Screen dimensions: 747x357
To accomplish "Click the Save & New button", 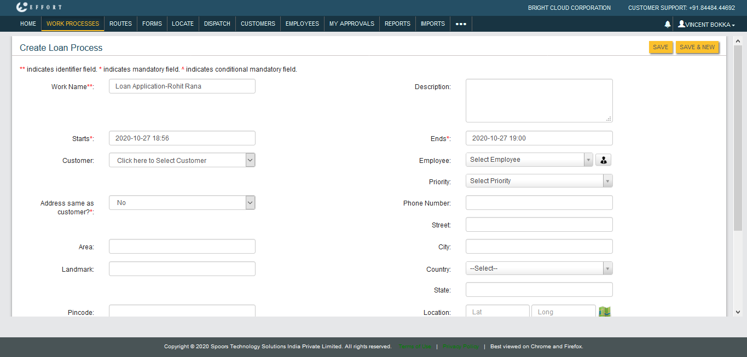I will 697,48.
